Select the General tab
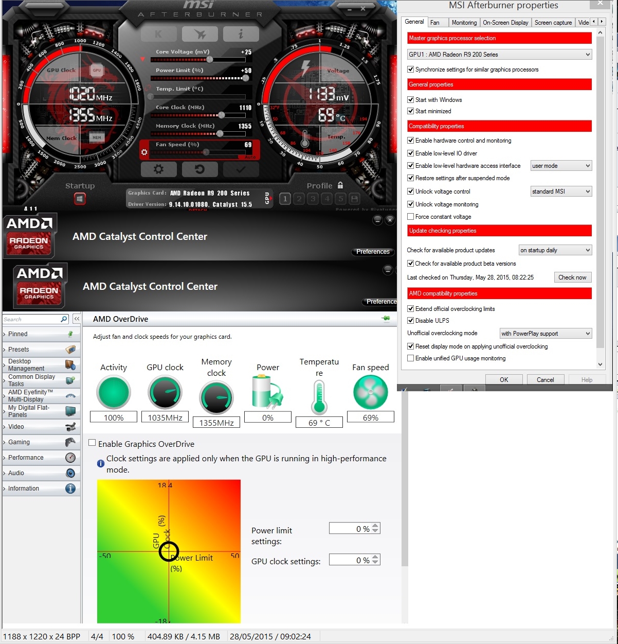 pos(414,22)
